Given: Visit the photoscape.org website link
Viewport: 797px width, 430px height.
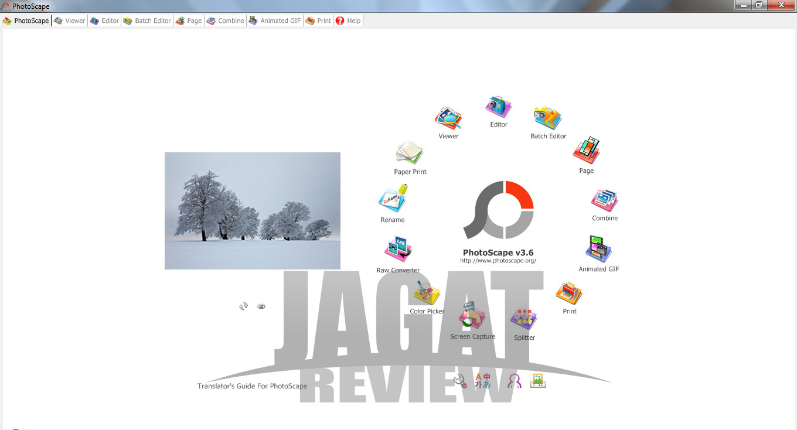Looking at the screenshot, I should [498, 261].
